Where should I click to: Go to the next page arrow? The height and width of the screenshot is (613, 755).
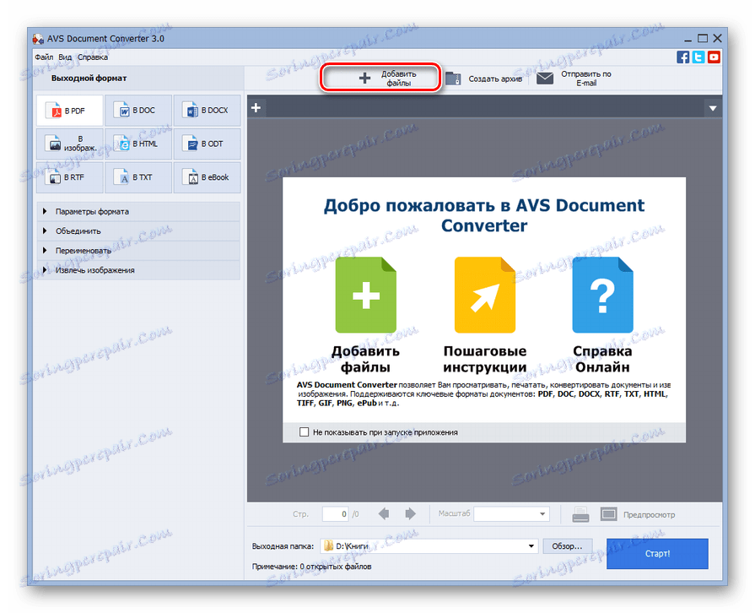point(410,513)
